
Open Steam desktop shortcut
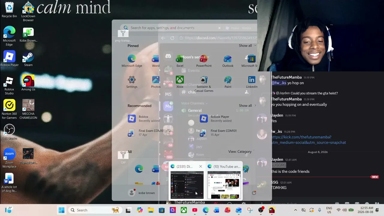[28, 59]
